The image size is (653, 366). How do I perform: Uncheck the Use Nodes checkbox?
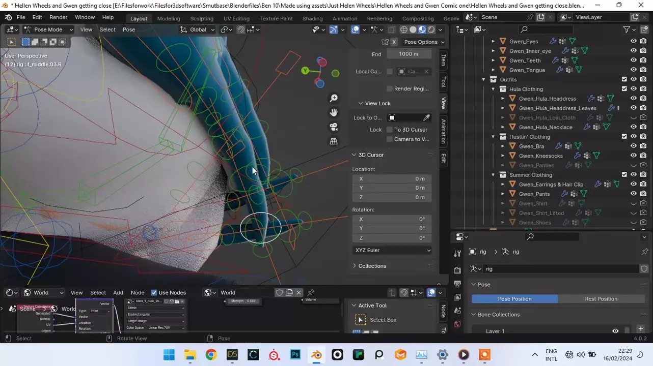154,292
